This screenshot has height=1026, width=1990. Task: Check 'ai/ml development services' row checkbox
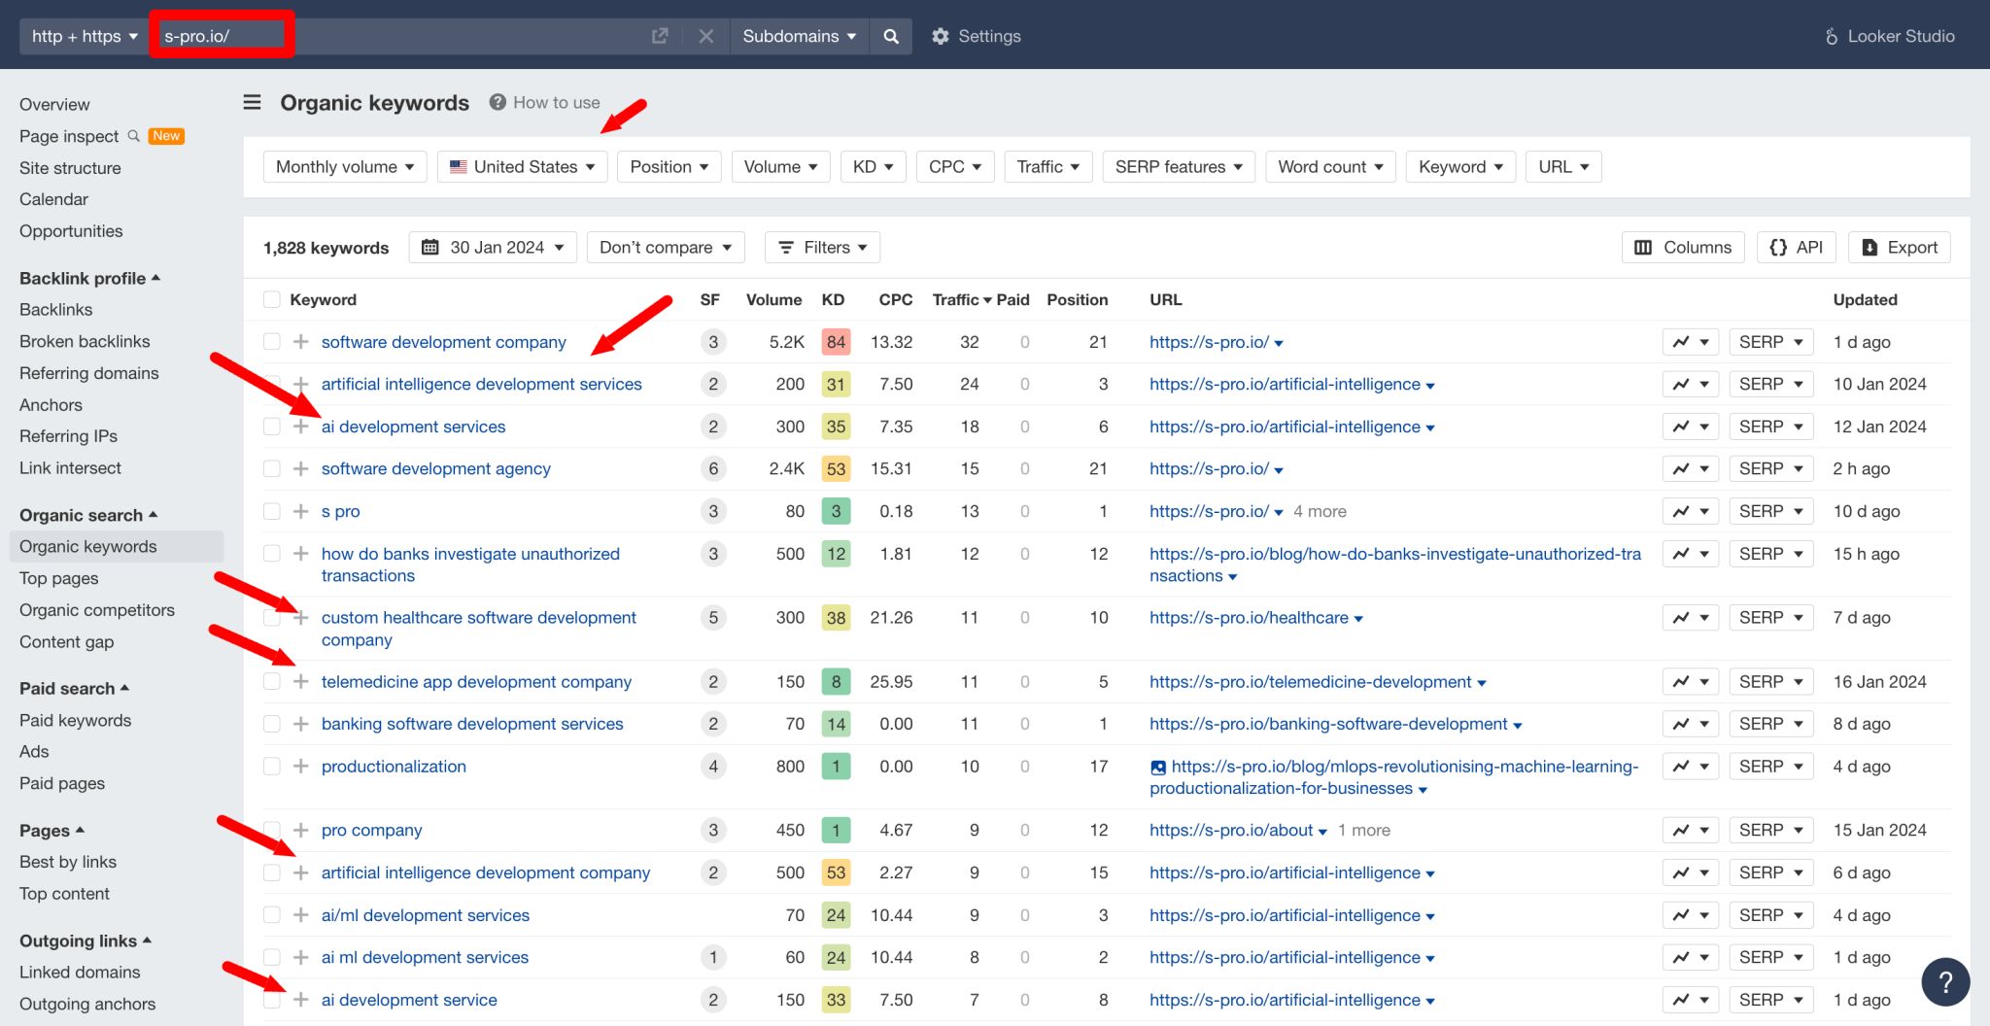click(x=272, y=915)
